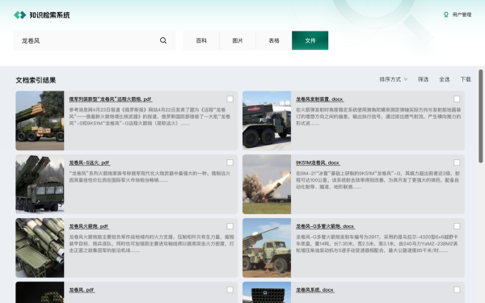Check the 龙卷风-G多管火箭炮.docx checkbox
Image resolution: width=485 pixels, height=303 pixels.
click(457, 226)
